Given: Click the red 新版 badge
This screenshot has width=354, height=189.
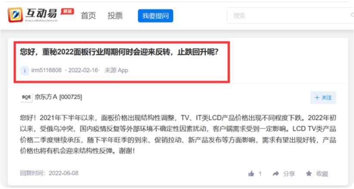Looking at the screenshot, I should [67, 11].
